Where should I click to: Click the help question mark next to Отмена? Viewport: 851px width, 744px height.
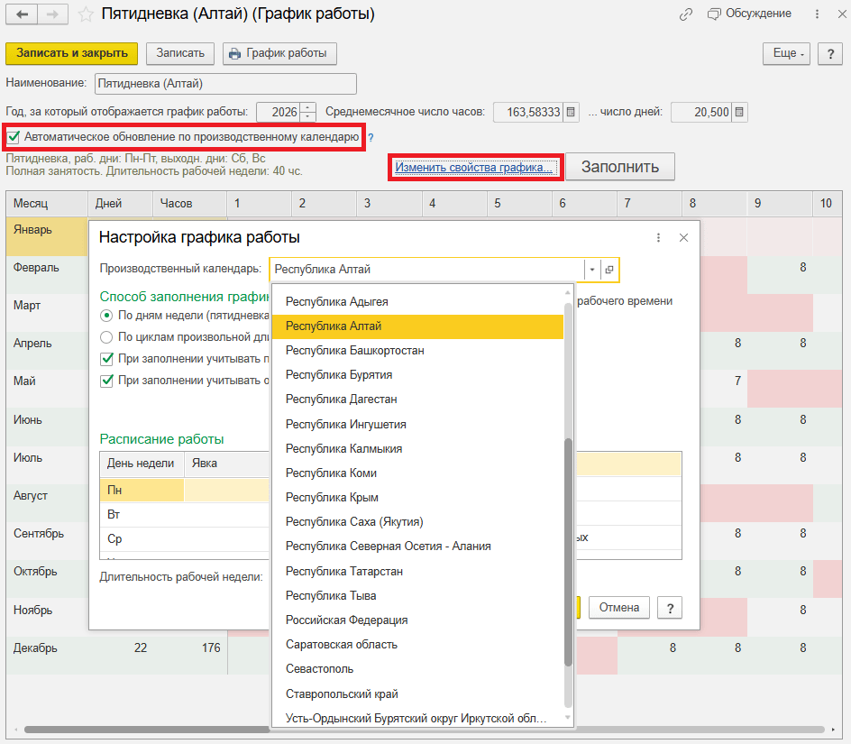click(x=669, y=608)
